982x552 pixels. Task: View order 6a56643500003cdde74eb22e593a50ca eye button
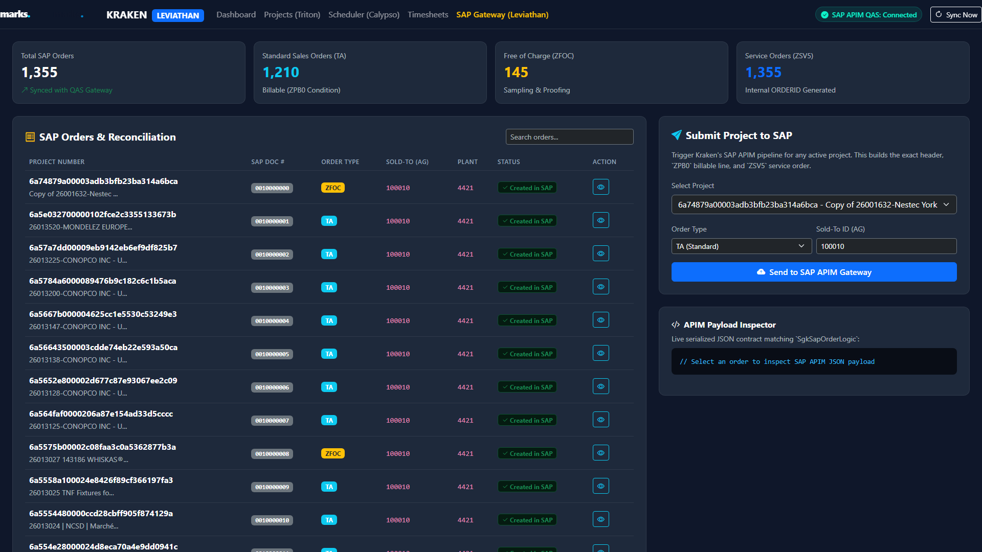coord(600,353)
